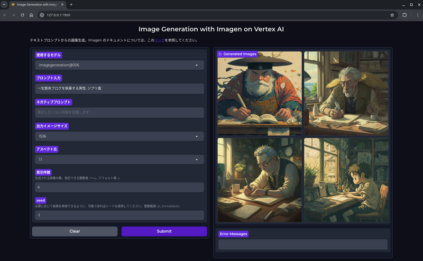Image resolution: width=423 pixels, height=261 pixels.
Task: Click the アスペクト比 label
Action: [47, 149]
